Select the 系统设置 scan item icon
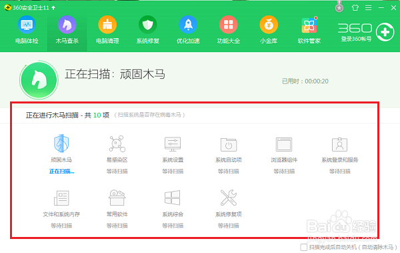The image size is (400, 253). click(x=173, y=144)
